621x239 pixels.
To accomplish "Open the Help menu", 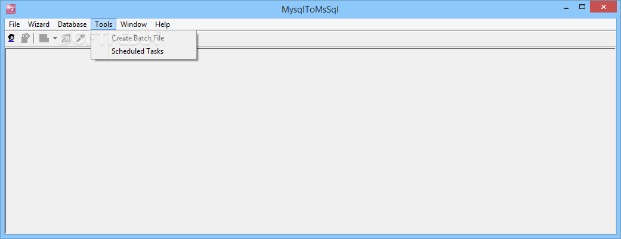I will tap(162, 24).
